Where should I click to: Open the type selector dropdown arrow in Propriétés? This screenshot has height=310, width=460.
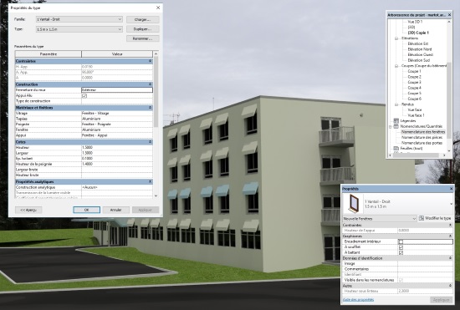click(451, 204)
